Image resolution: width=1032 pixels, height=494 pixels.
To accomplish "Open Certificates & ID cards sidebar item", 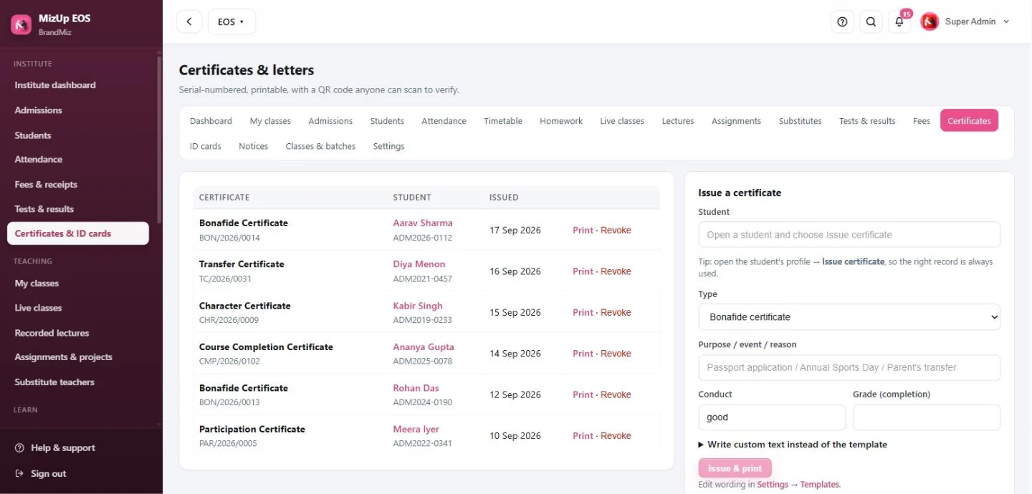I will [78, 233].
